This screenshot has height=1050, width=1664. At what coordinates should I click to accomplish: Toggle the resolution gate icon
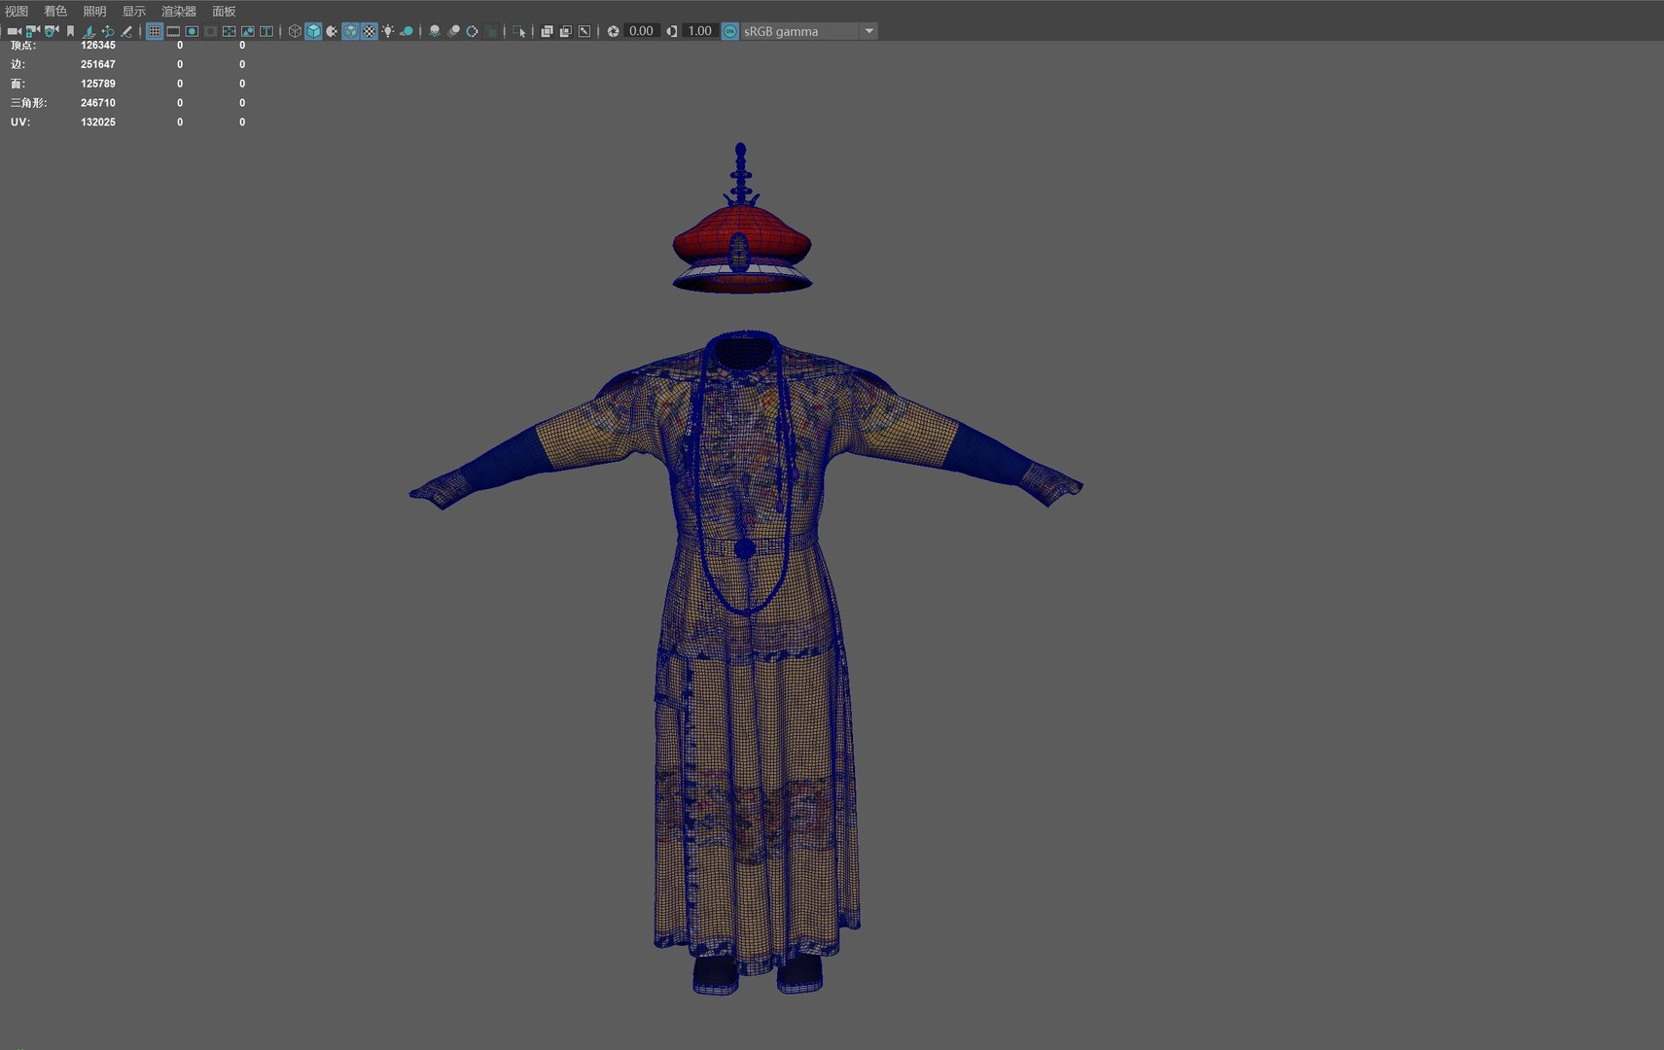pyautogui.click(x=192, y=31)
